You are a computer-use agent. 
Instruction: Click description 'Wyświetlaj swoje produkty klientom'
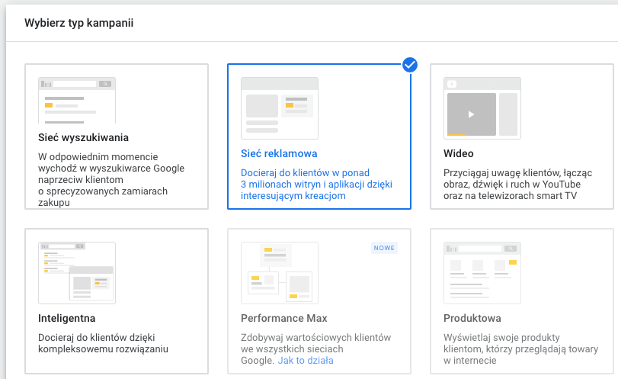520,349
